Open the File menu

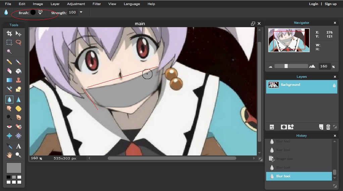[x=8, y=4]
